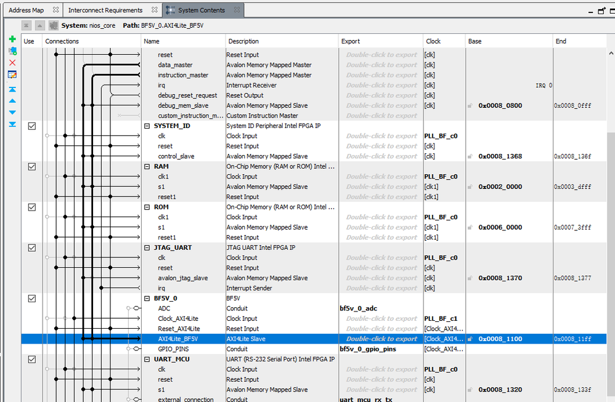
Task: Click the blue Move Up arrow icon
Action: click(x=12, y=101)
